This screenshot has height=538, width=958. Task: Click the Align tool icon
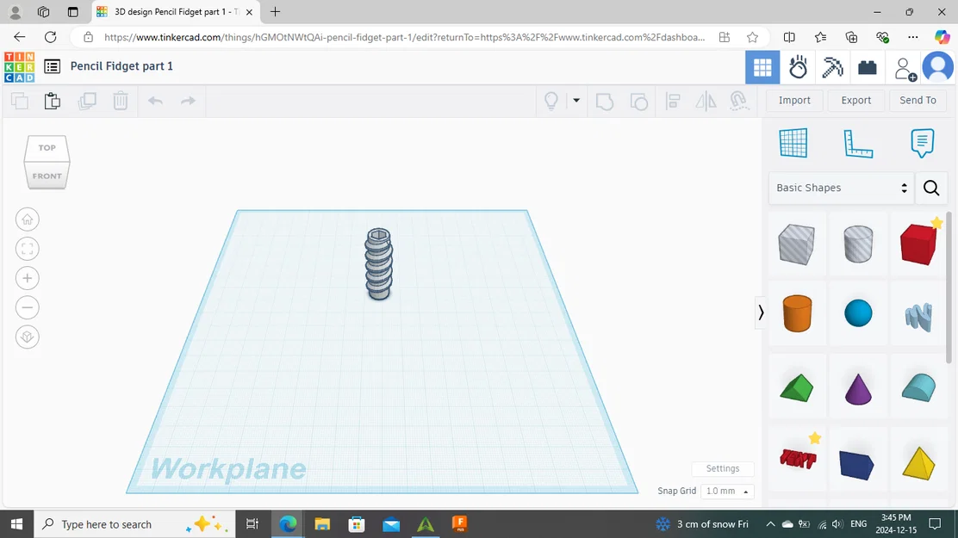tap(673, 101)
